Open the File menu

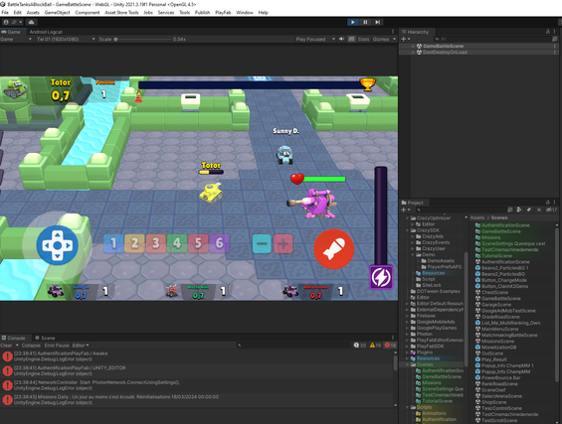point(5,13)
